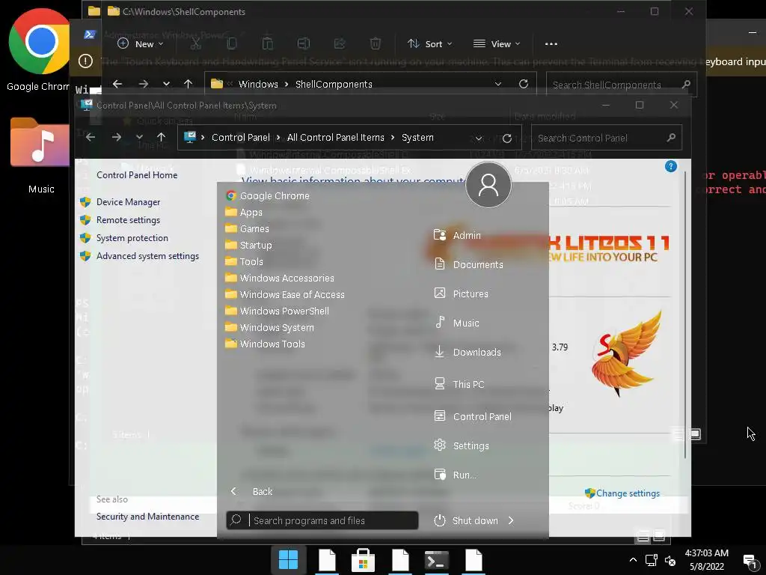The width and height of the screenshot is (766, 575).
Task: Open Device Manager link
Action: point(128,202)
